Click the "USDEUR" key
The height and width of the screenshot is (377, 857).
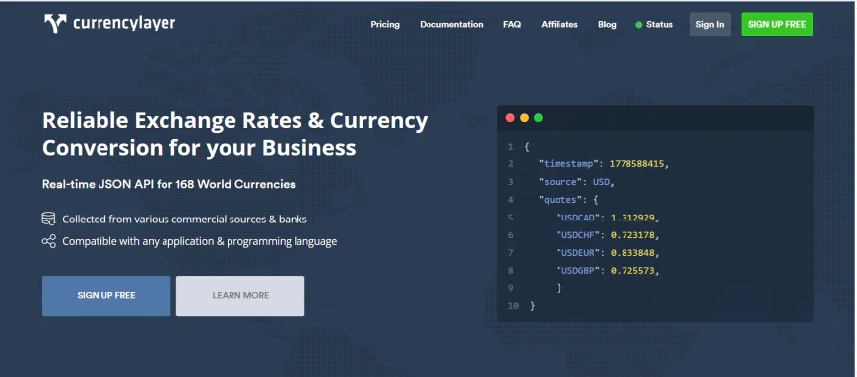point(579,253)
